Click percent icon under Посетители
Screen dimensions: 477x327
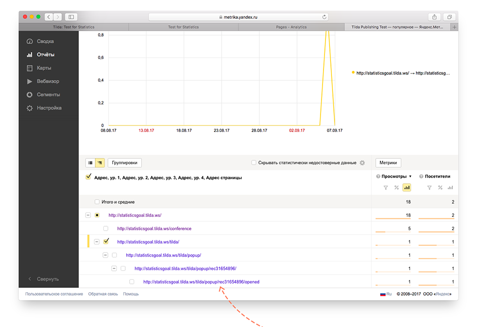[440, 188]
